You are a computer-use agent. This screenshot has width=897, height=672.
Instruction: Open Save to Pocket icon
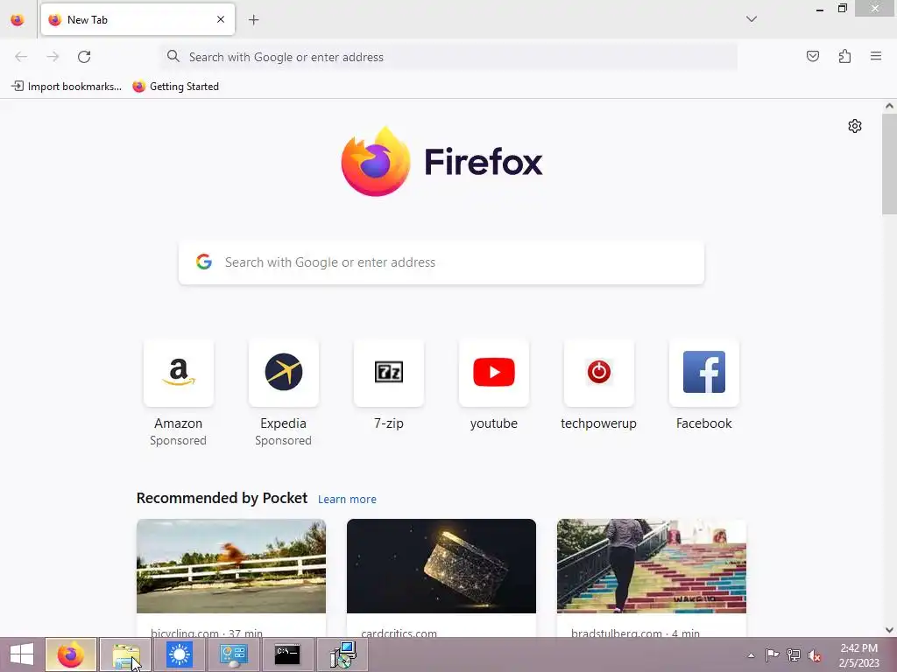pos(812,56)
